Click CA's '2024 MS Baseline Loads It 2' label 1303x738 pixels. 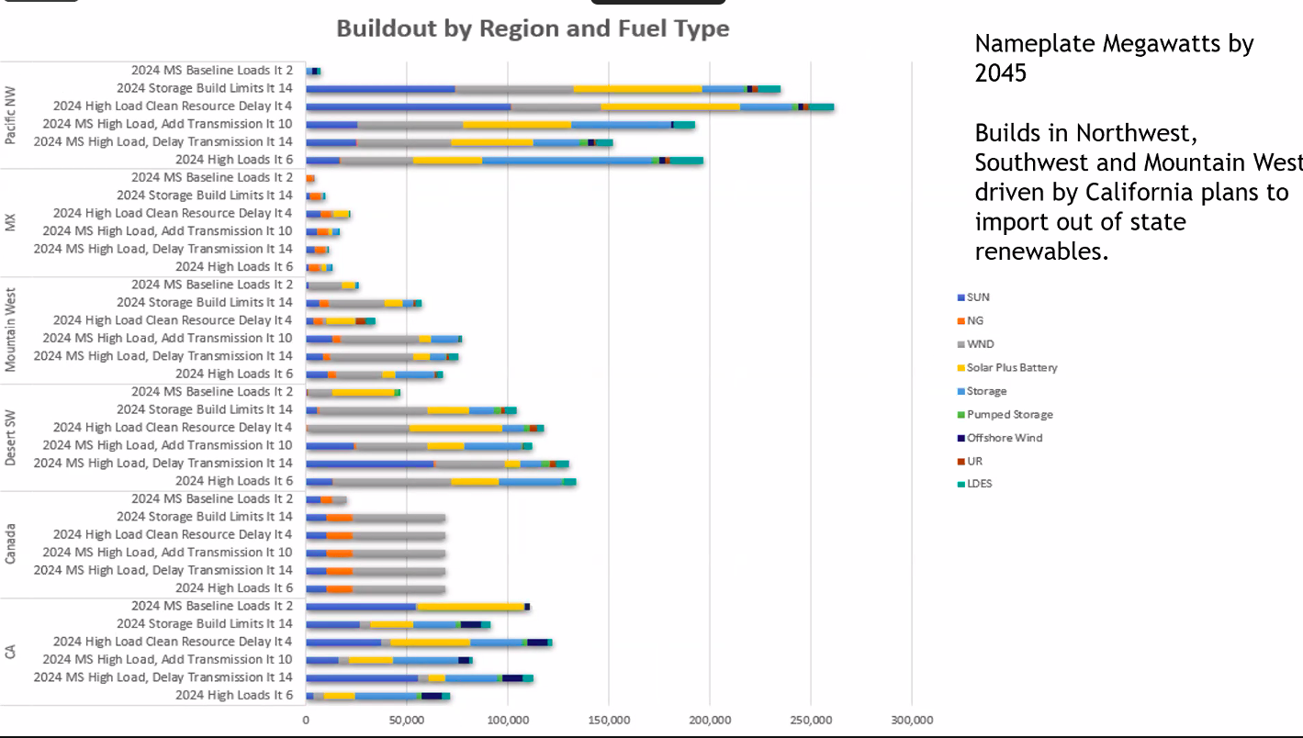pyautogui.click(x=212, y=606)
